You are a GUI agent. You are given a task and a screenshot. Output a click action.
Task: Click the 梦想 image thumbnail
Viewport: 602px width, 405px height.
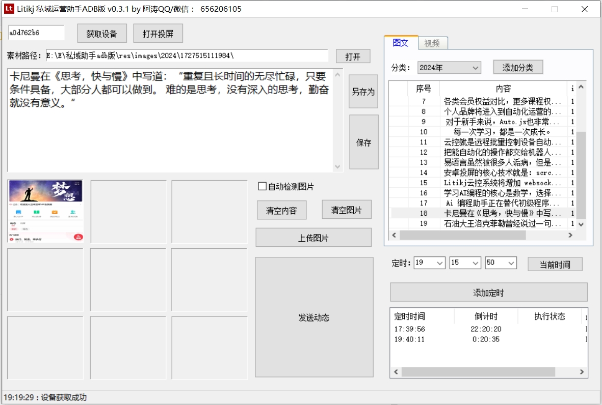click(x=45, y=211)
